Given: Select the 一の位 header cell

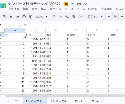Looking at the screenshot, I should point(116,35).
